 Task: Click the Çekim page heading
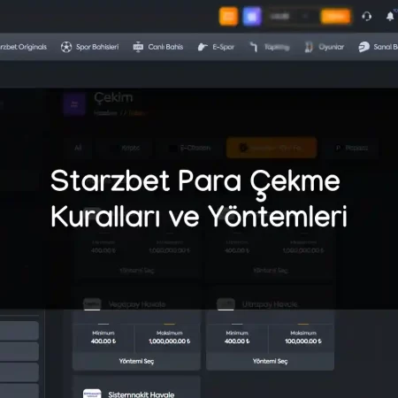pos(113,97)
